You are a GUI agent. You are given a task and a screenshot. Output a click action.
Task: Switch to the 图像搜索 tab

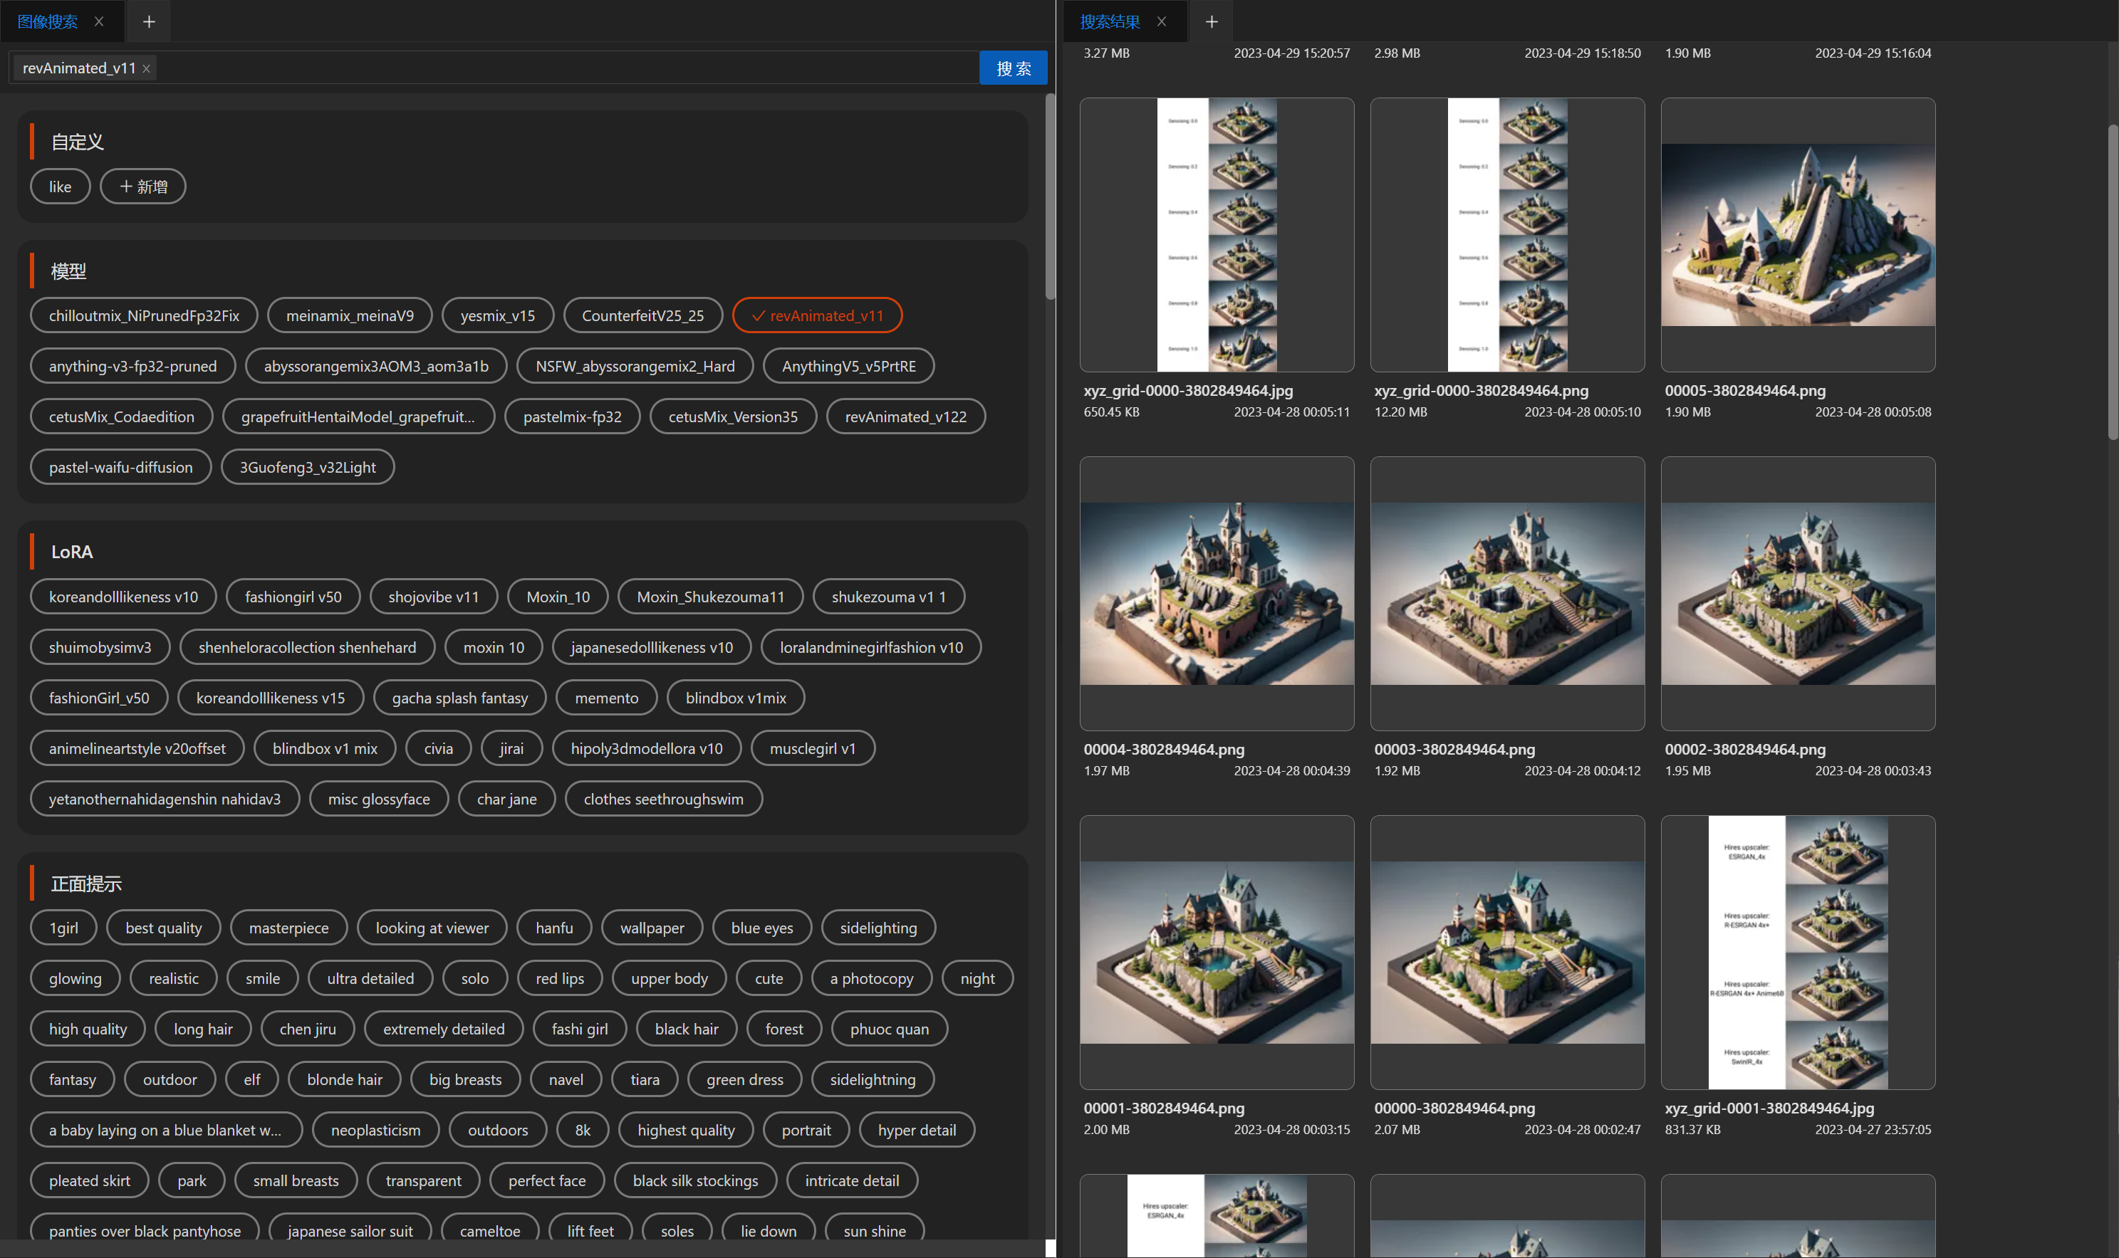[48, 21]
